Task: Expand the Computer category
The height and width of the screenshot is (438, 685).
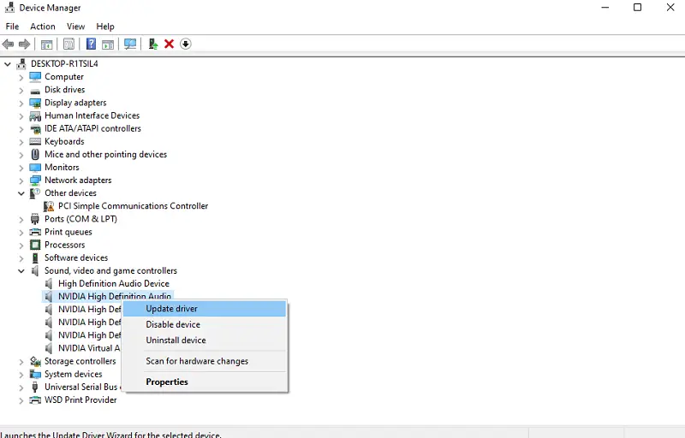Action: coord(21,78)
